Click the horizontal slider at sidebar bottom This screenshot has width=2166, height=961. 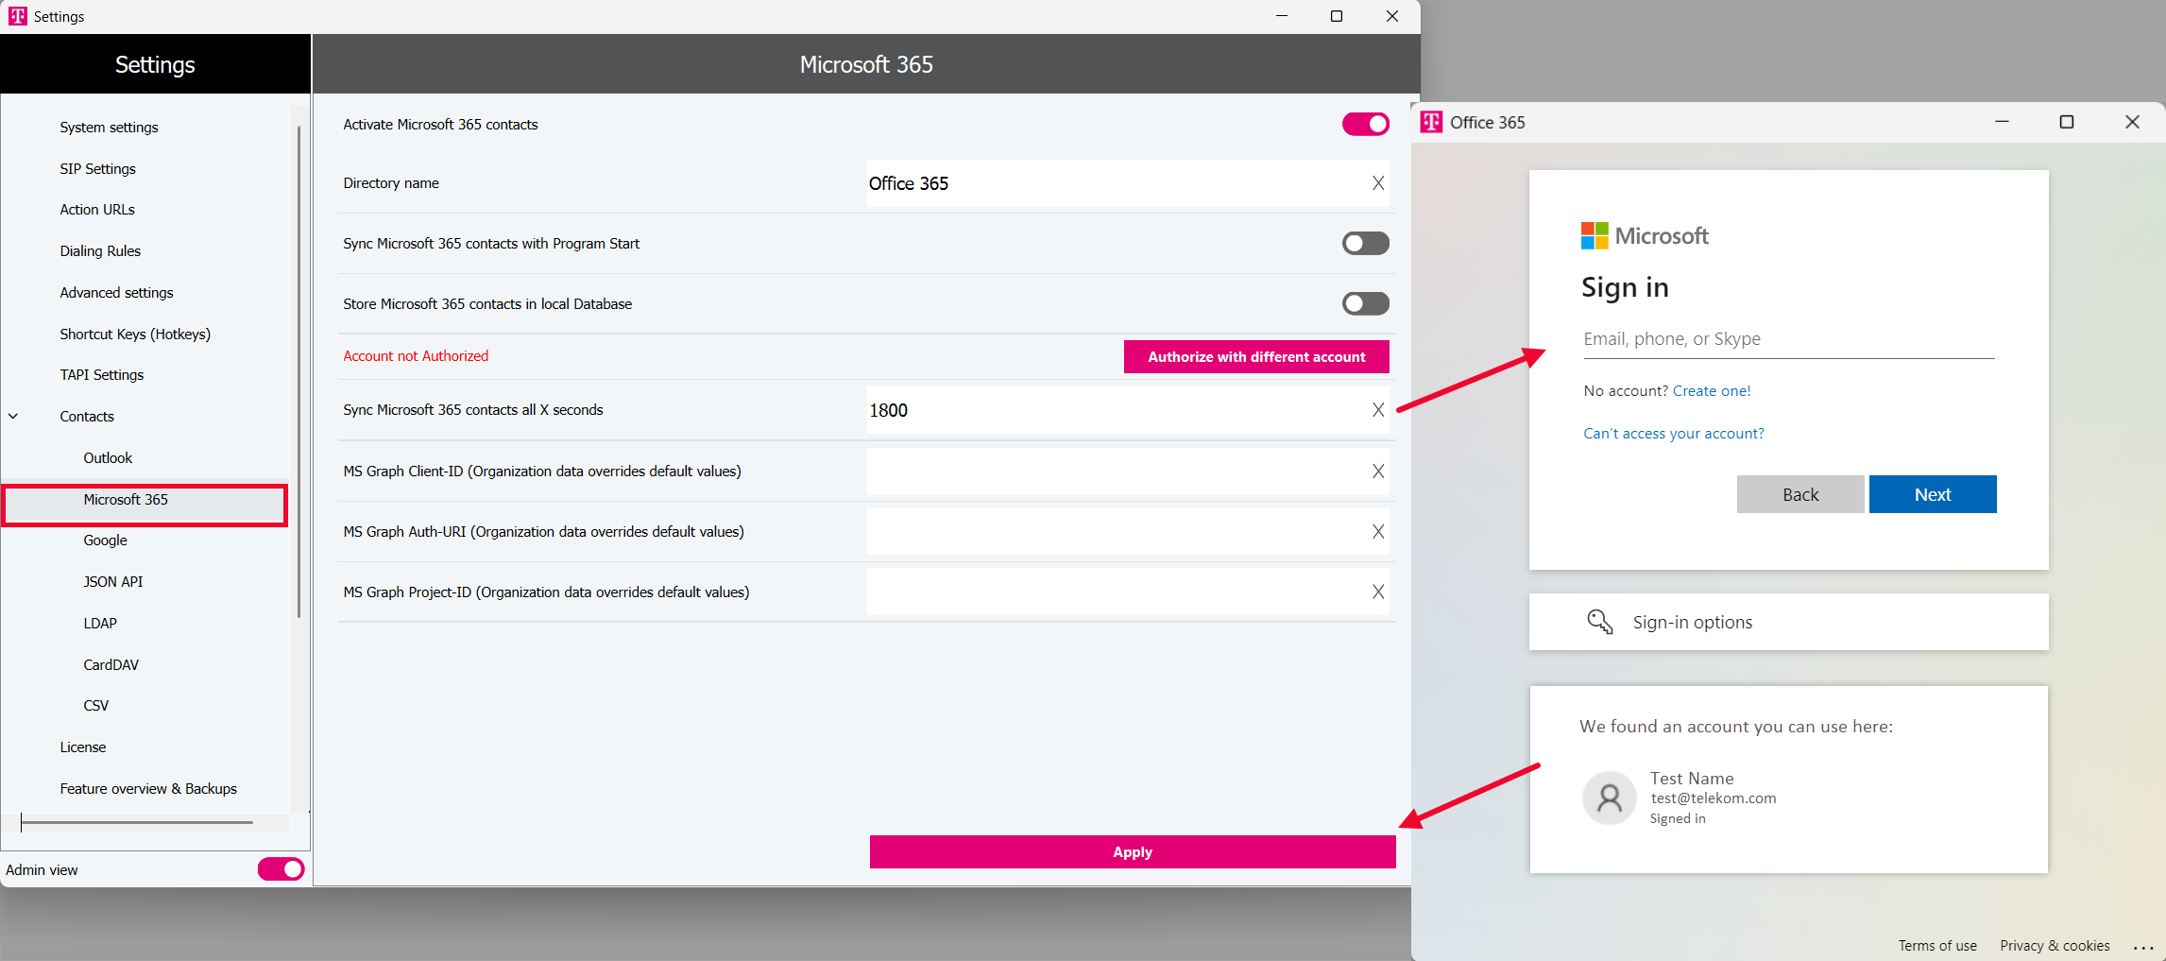pyautogui.click(x=137, y=823)
